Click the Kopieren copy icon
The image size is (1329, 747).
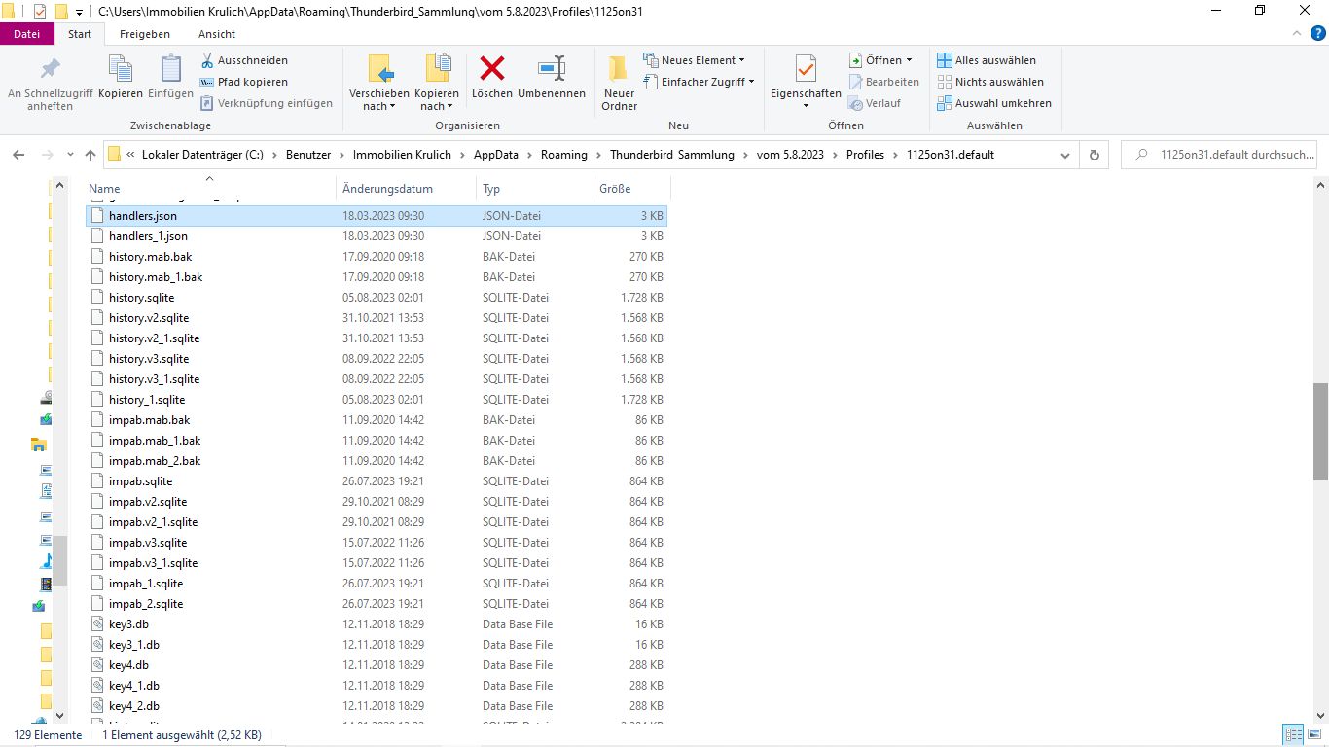pyautogui.click(x=121, y=69)
